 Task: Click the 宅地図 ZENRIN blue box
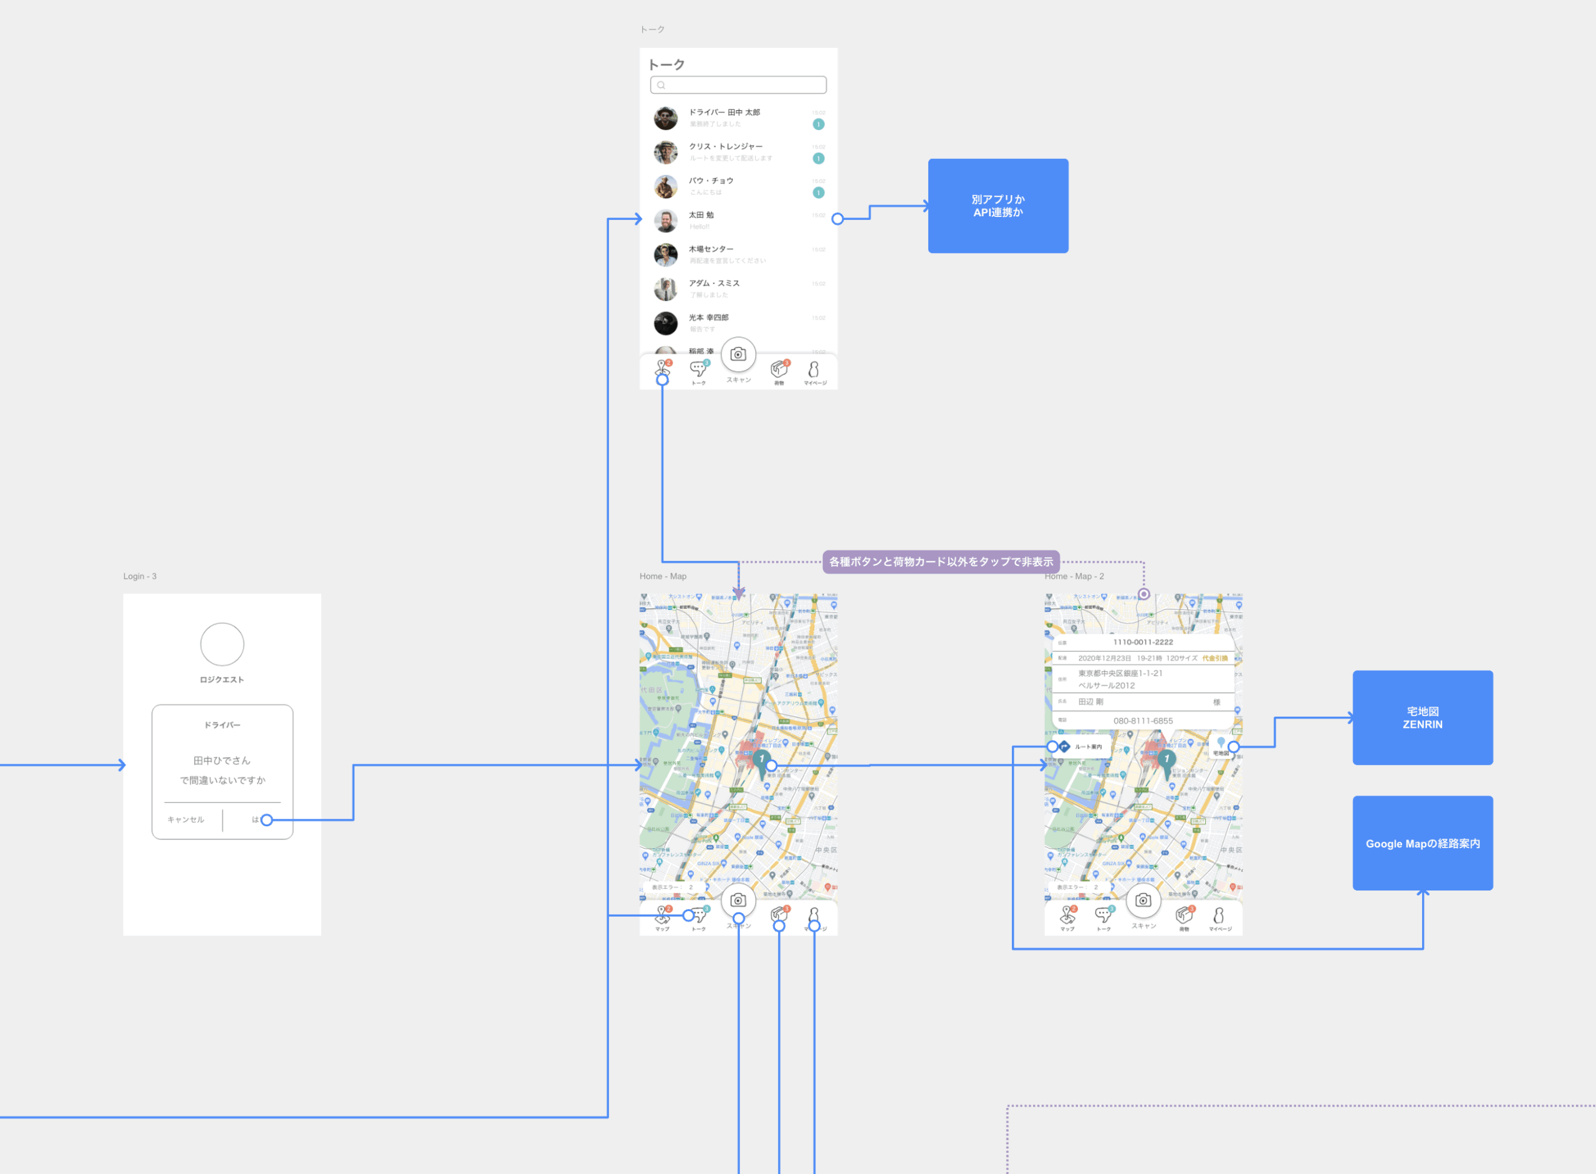click(x=1422, y=718)
